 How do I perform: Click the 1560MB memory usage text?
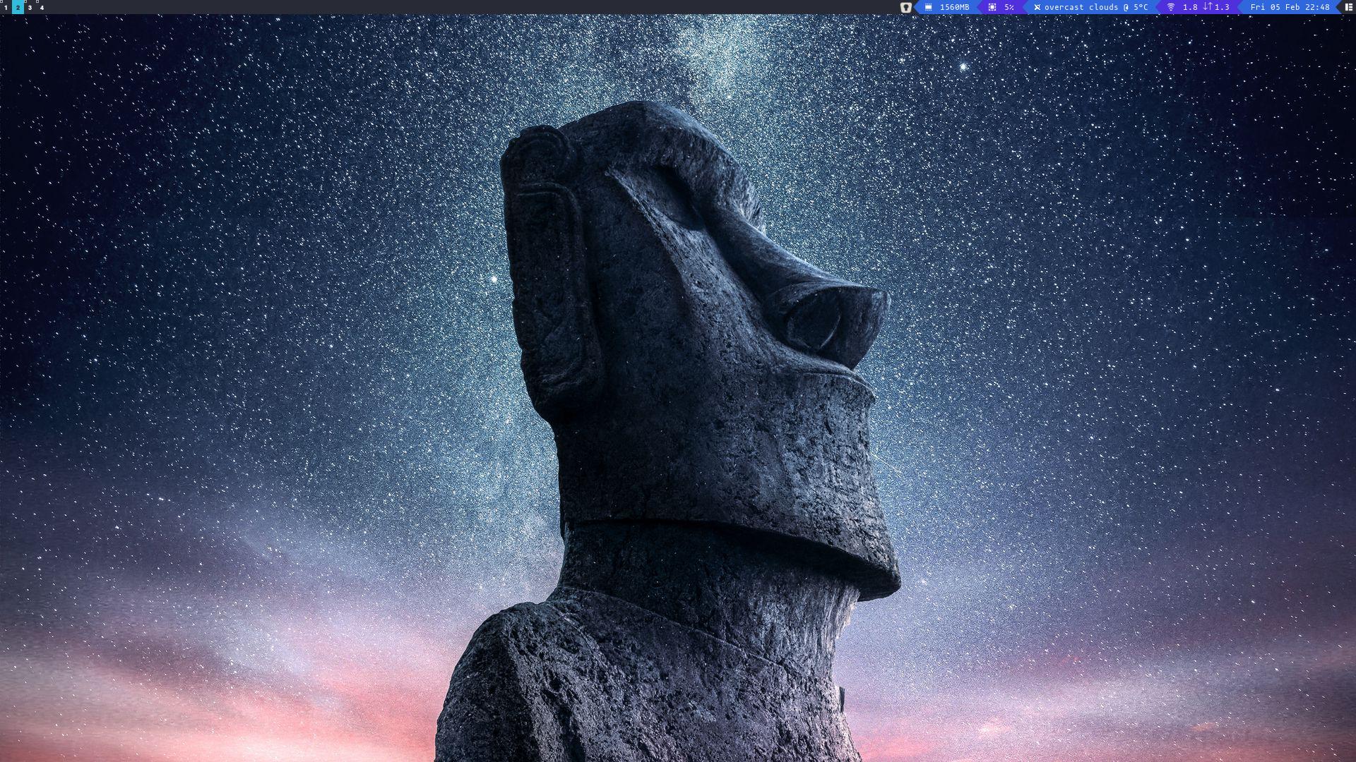tap(954, 7)
